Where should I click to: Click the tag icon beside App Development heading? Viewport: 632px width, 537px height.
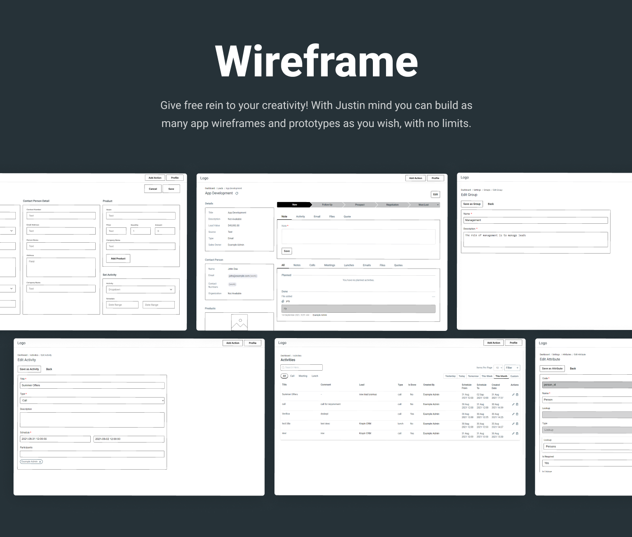tap(237, 194)
